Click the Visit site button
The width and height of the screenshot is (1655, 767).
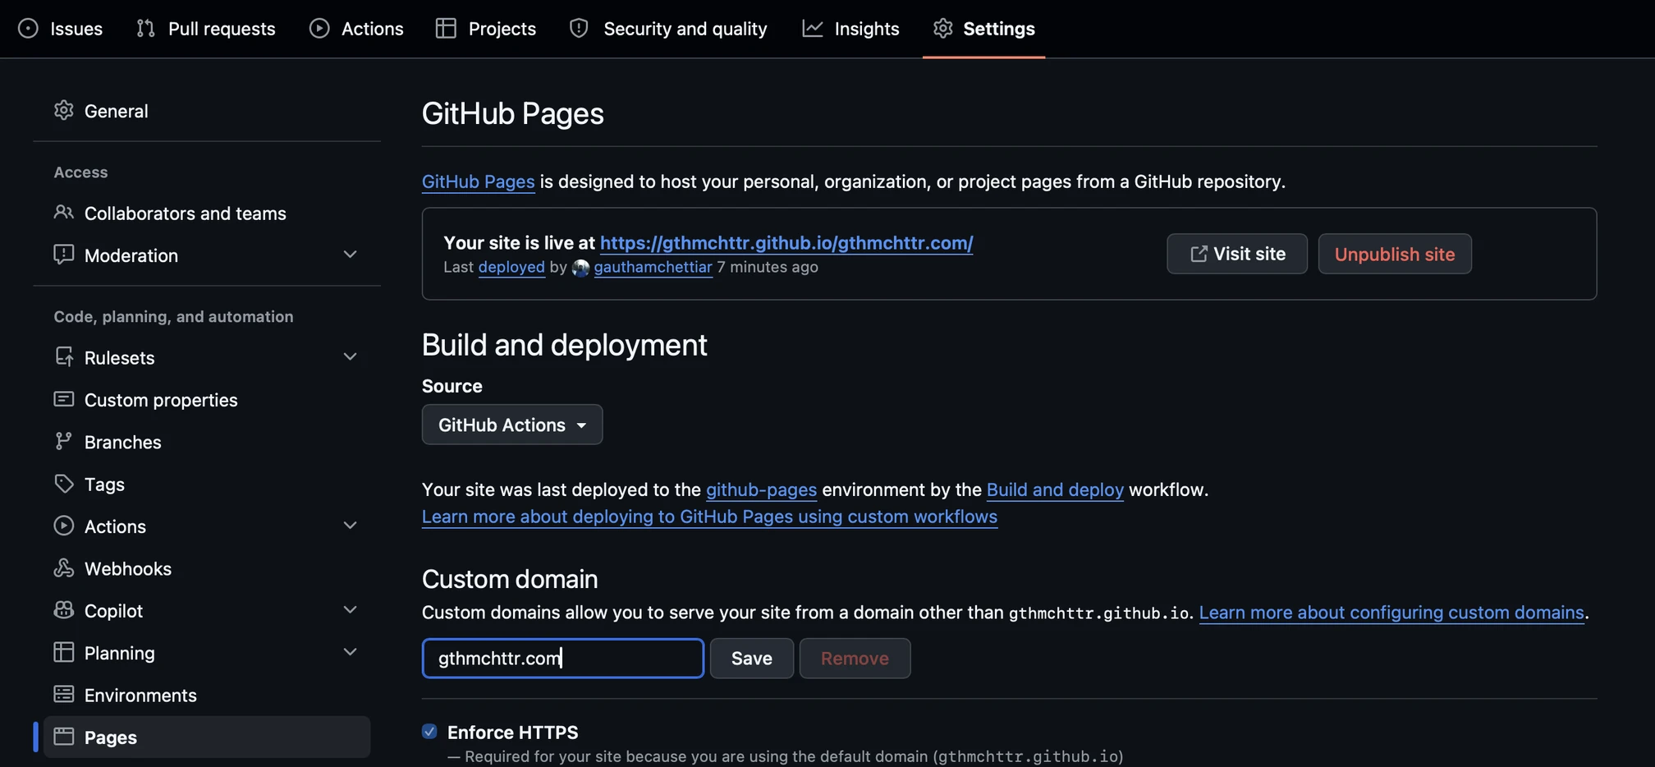coord(1237,254)
